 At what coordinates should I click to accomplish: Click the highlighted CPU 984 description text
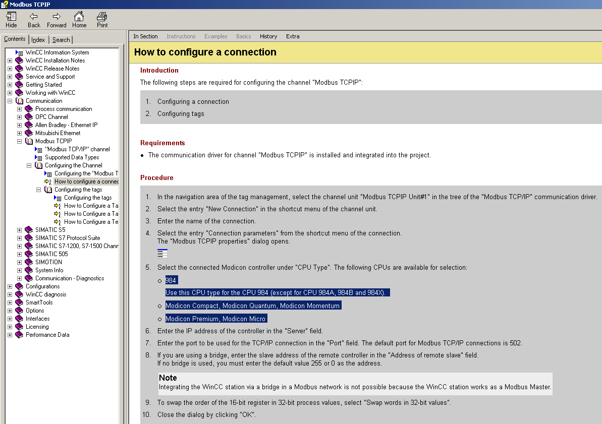tap(278, 293)
